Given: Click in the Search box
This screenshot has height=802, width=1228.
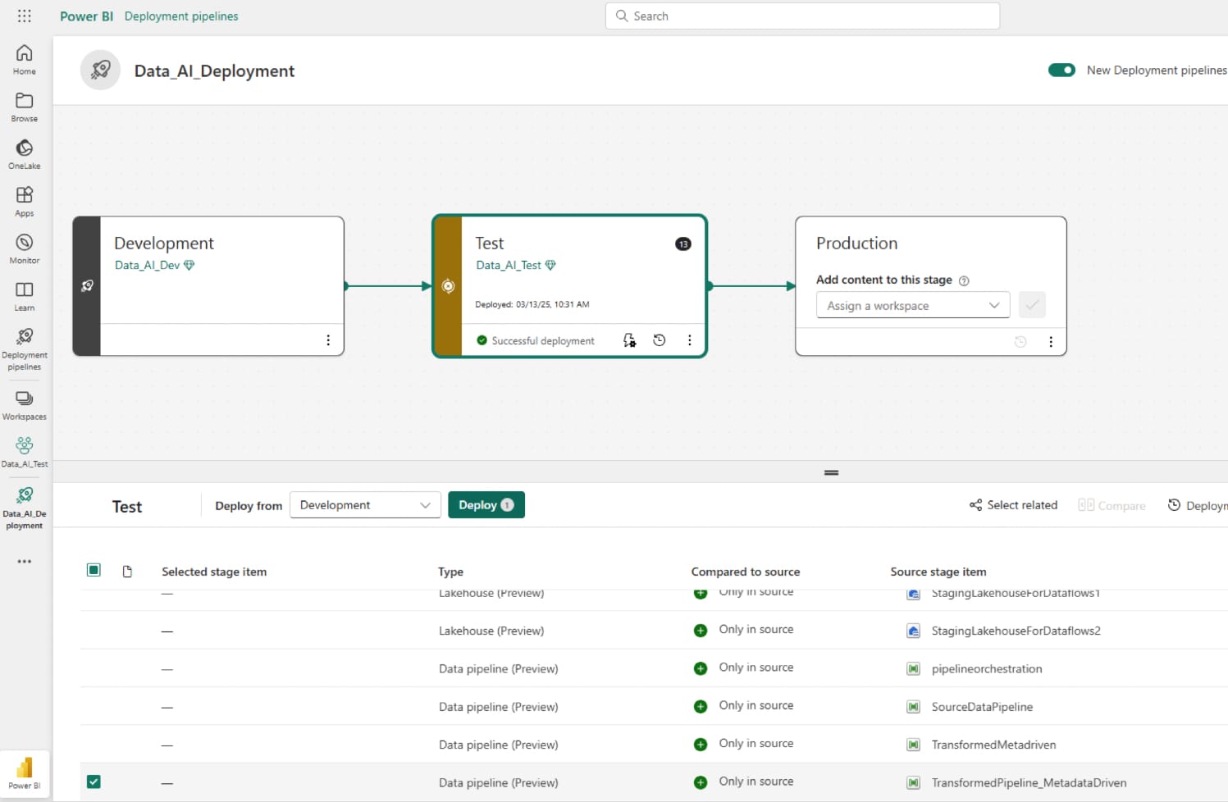Looking at the screenshot, I should (802, 16).
